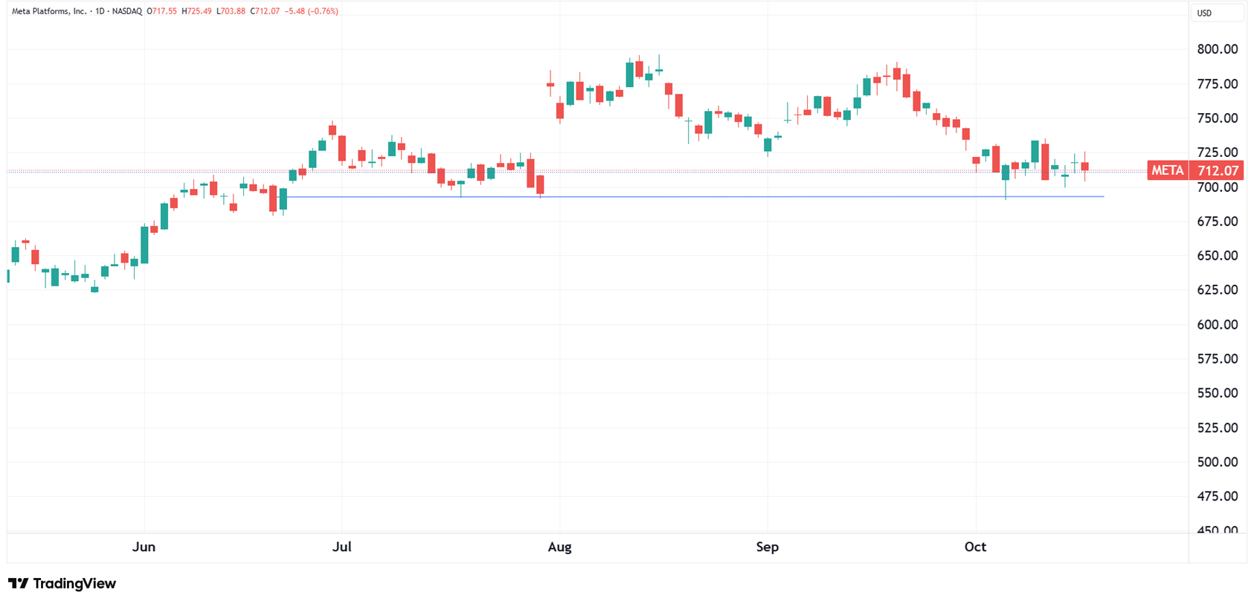Click the META price label tag
1254x604 pixels.
click(1167, 170)
